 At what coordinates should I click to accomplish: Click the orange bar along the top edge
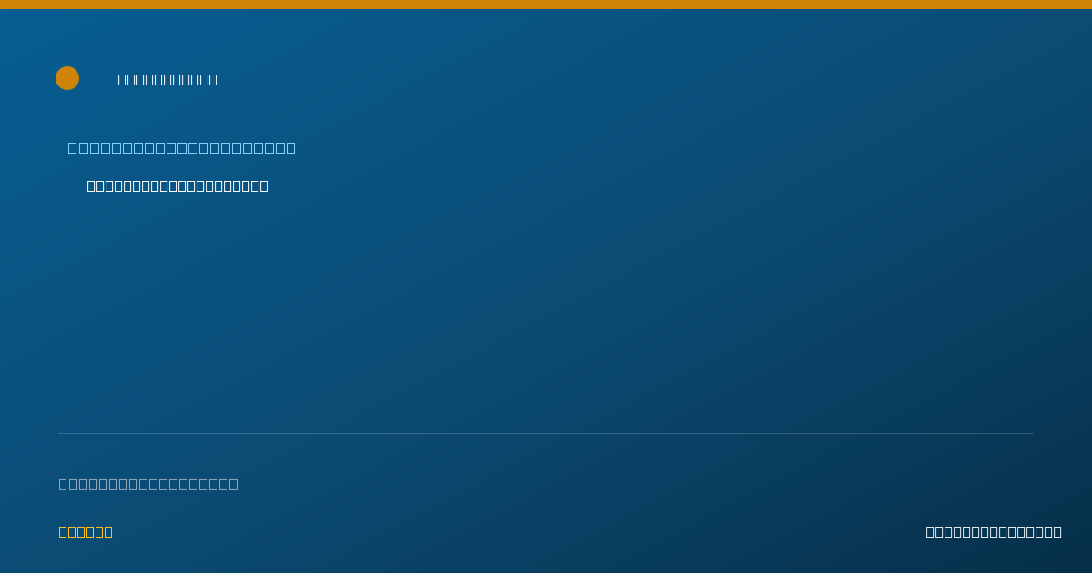[546, 5]
